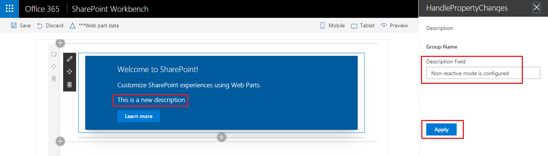Add a new section at bottom left

(60, 142)
